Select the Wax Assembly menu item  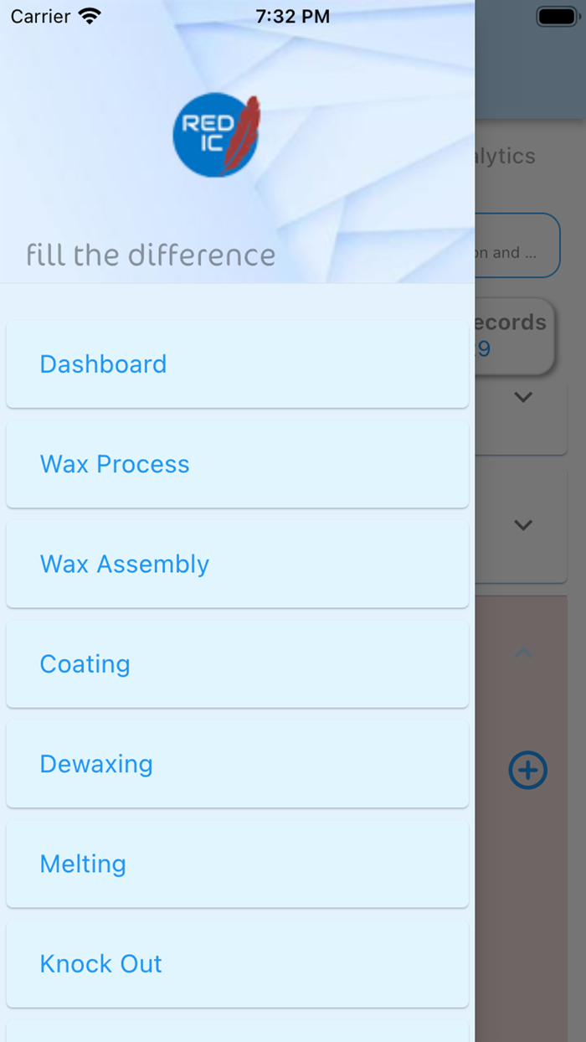(x=237, y=564)
